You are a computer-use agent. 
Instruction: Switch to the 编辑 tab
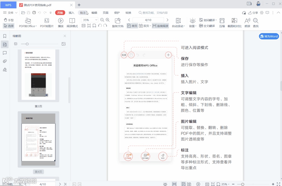94,13
